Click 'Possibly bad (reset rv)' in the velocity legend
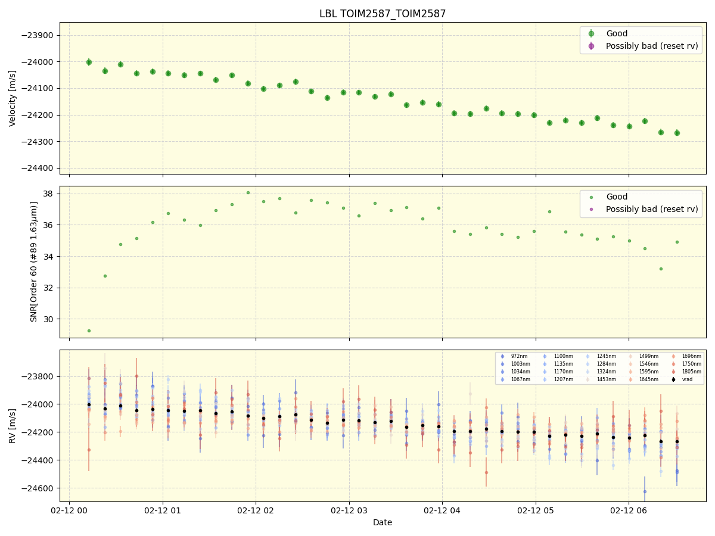The height and width of the screenshot is (536, 715). (652, 46)
